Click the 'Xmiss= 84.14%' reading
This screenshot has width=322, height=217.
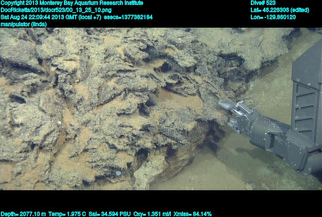192,214
